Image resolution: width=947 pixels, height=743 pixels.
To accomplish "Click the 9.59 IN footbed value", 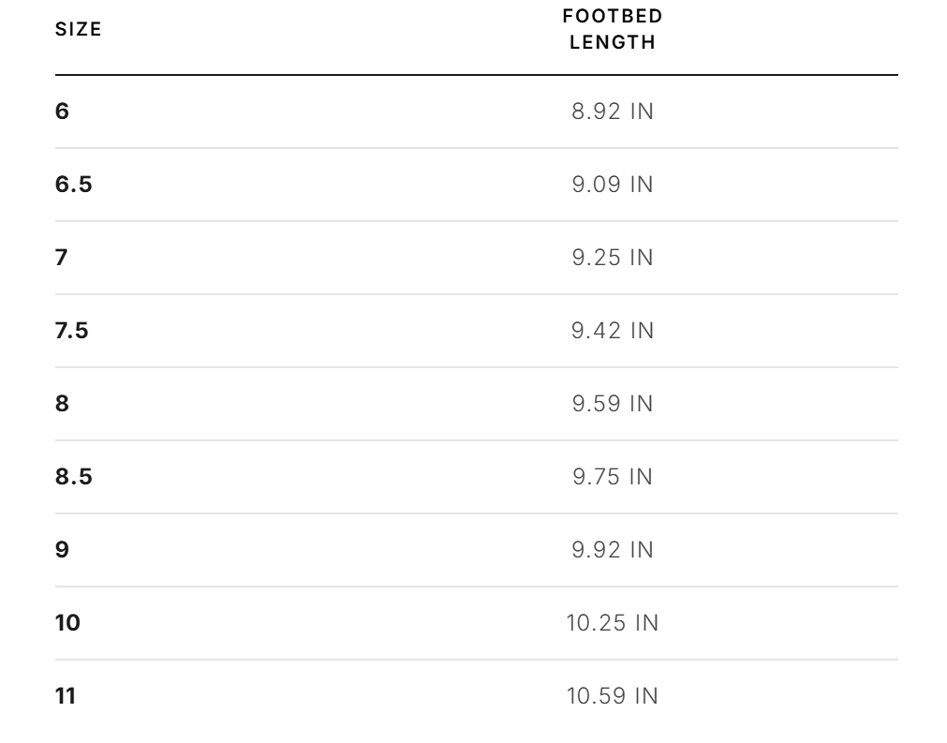I will coord(613,404).
